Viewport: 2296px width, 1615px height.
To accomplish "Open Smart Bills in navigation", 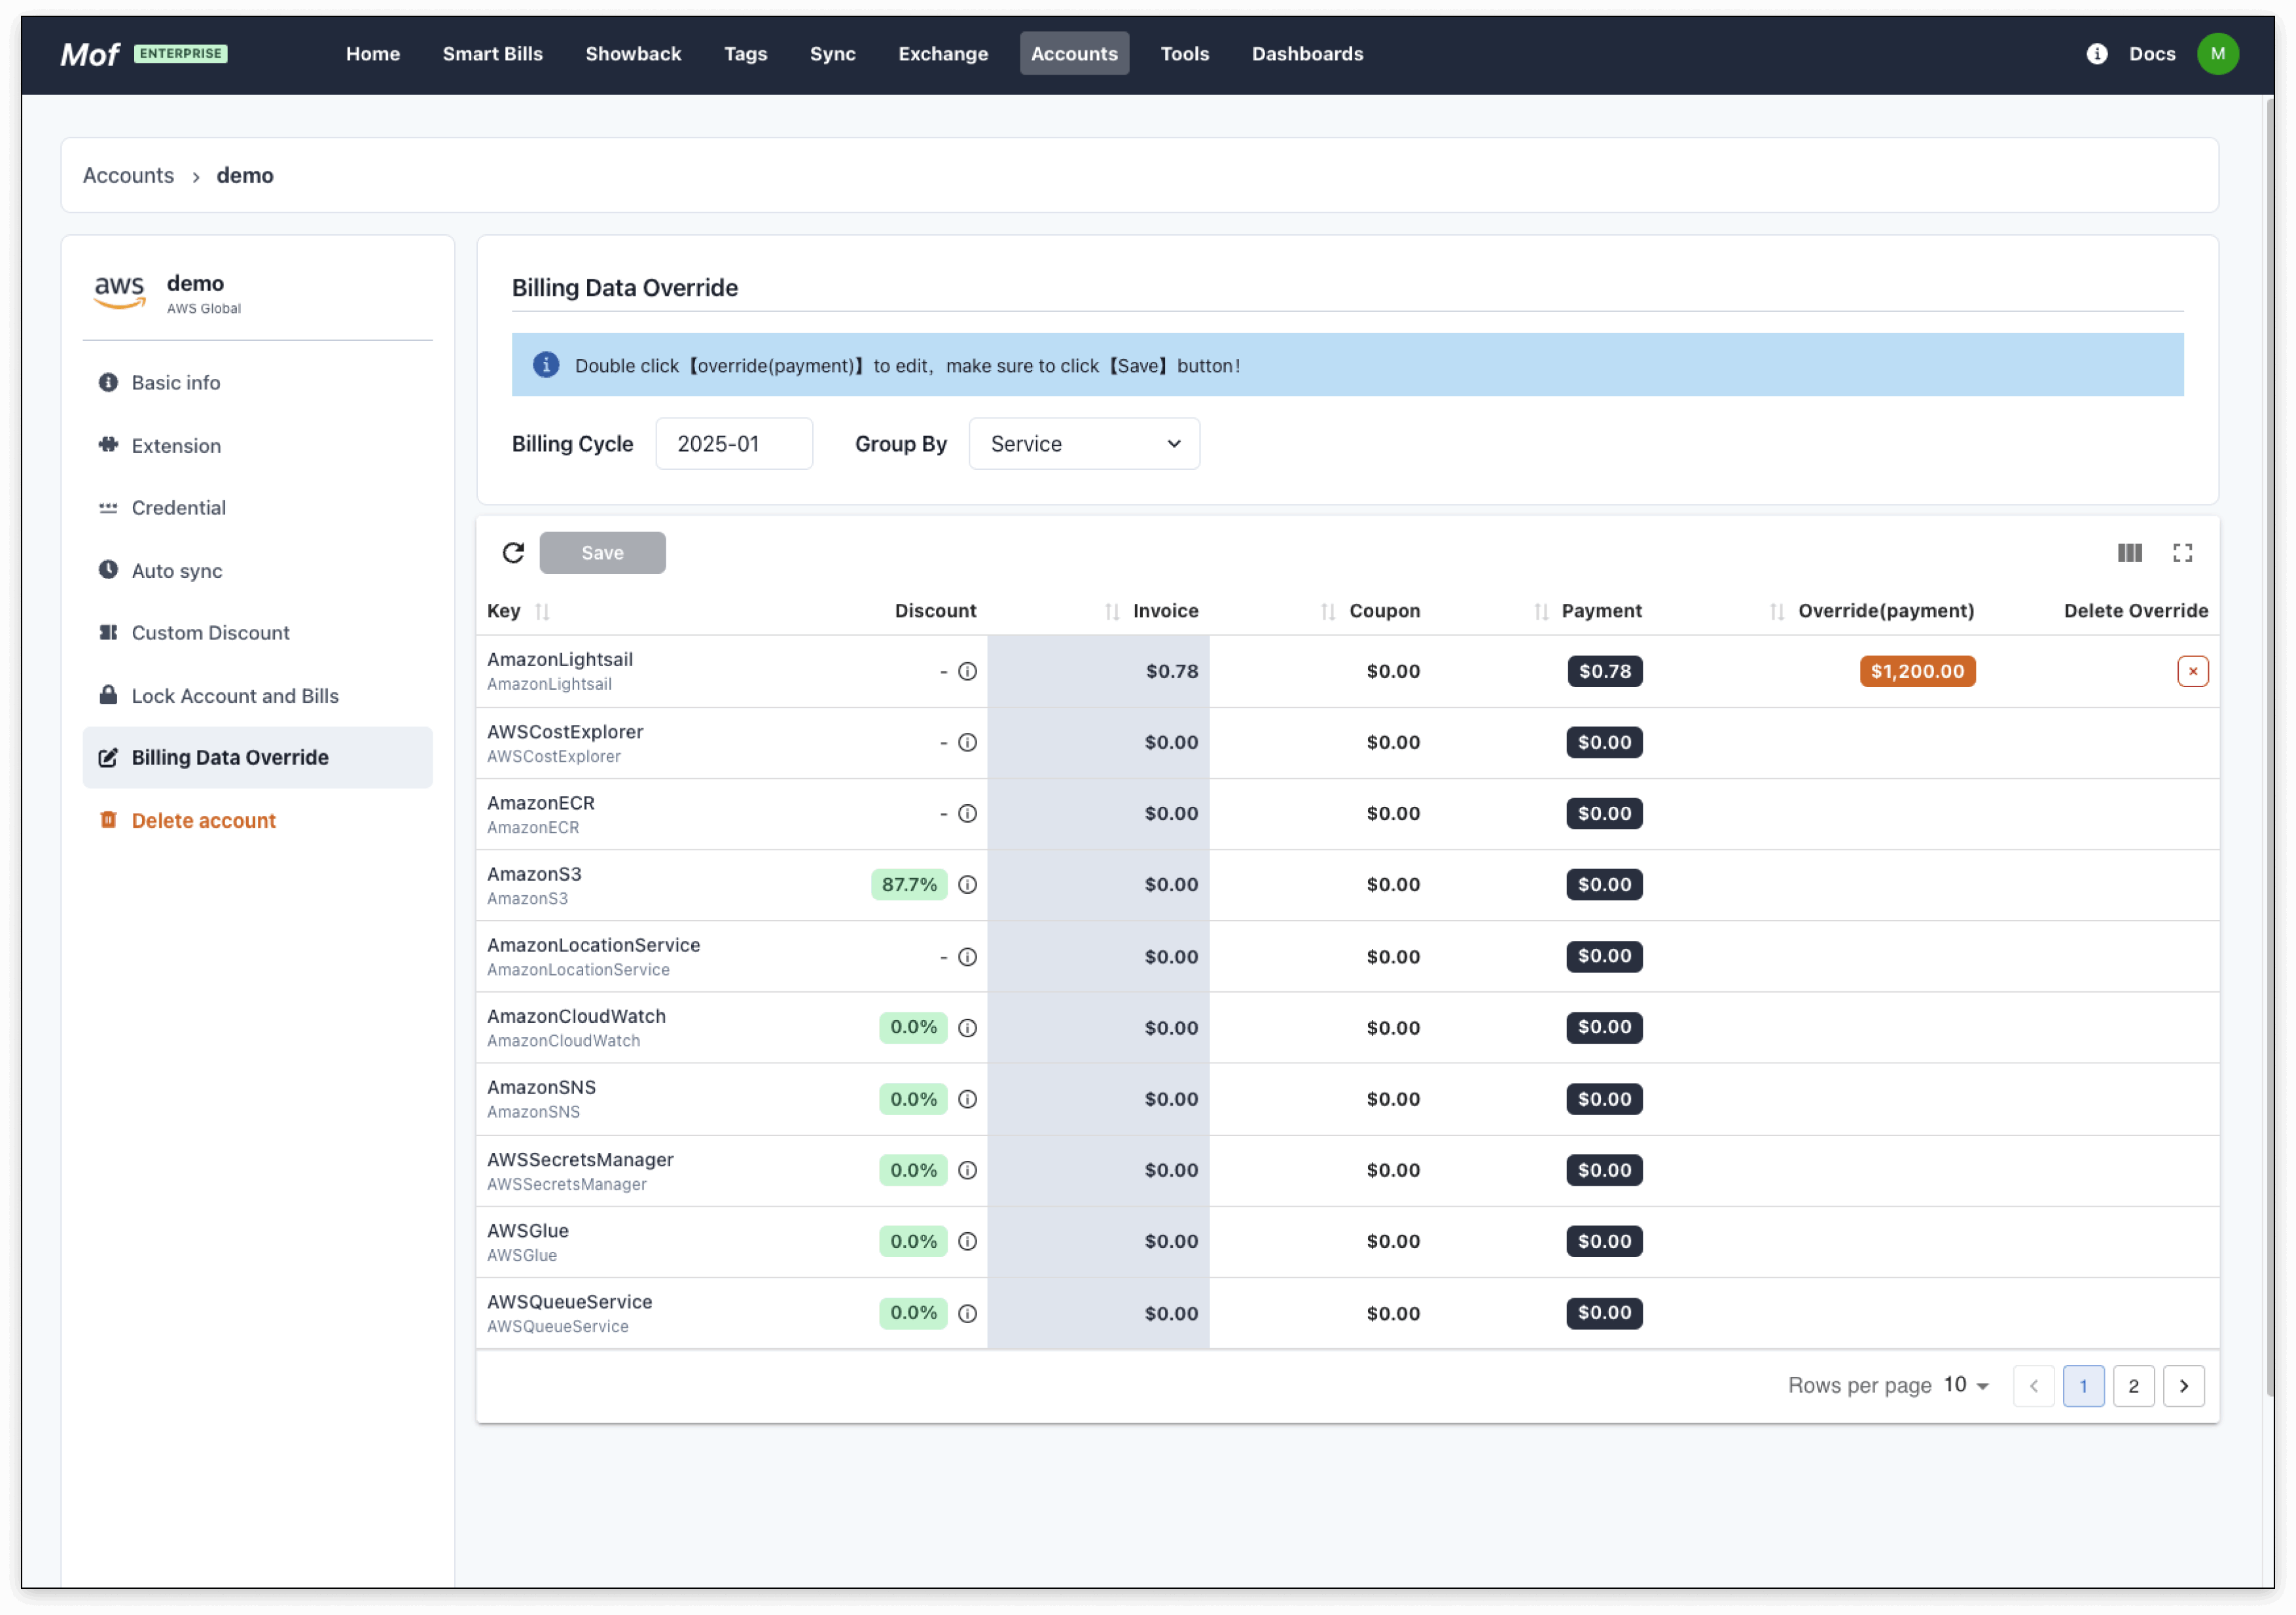I will click(493, 54).
